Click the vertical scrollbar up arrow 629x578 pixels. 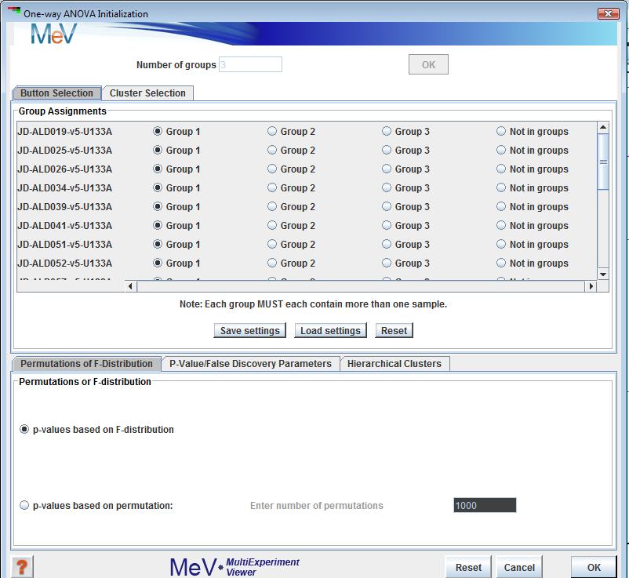pos(602,128)
